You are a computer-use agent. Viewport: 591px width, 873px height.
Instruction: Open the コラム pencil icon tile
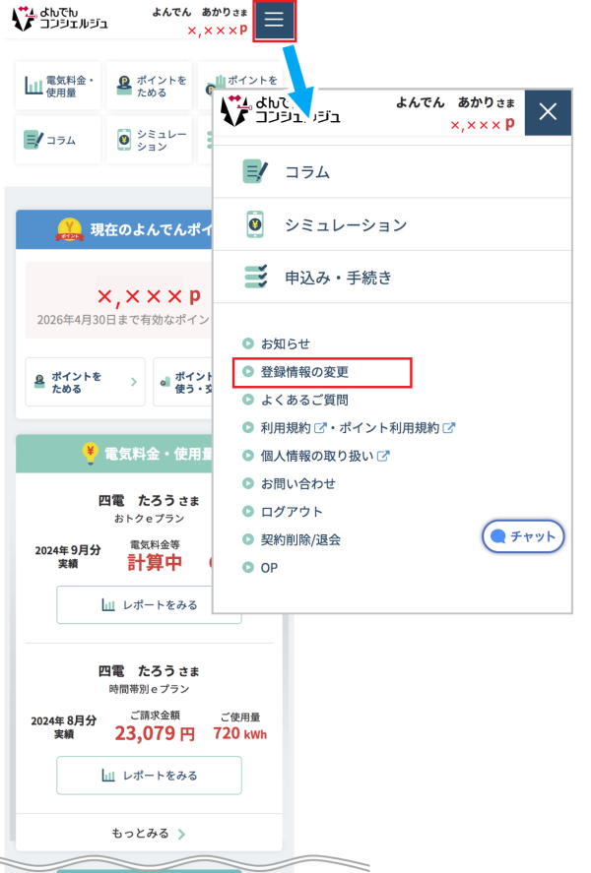[x=31, y=139]
